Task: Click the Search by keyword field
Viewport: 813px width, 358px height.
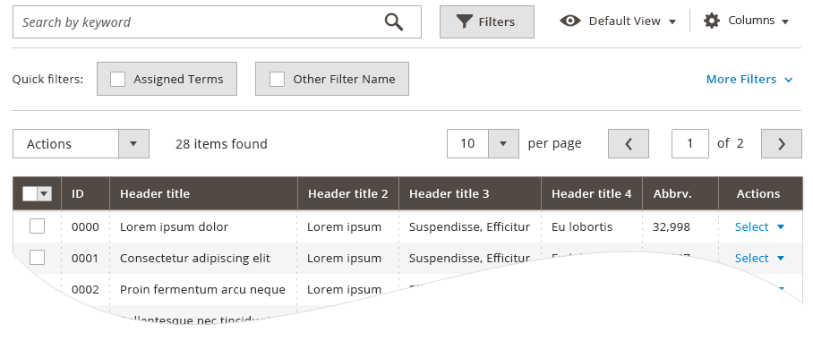Action: point(197,22)
